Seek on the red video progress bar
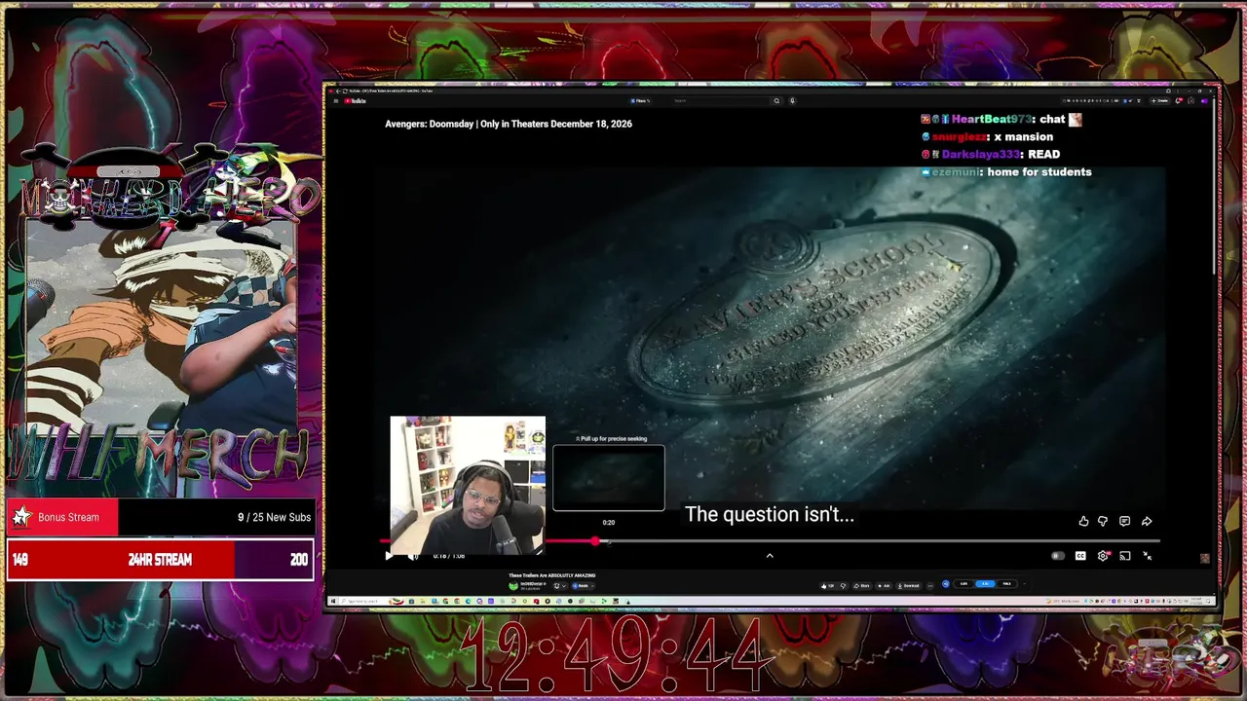This screenshot has width=1247, height=701. [770, 541]
